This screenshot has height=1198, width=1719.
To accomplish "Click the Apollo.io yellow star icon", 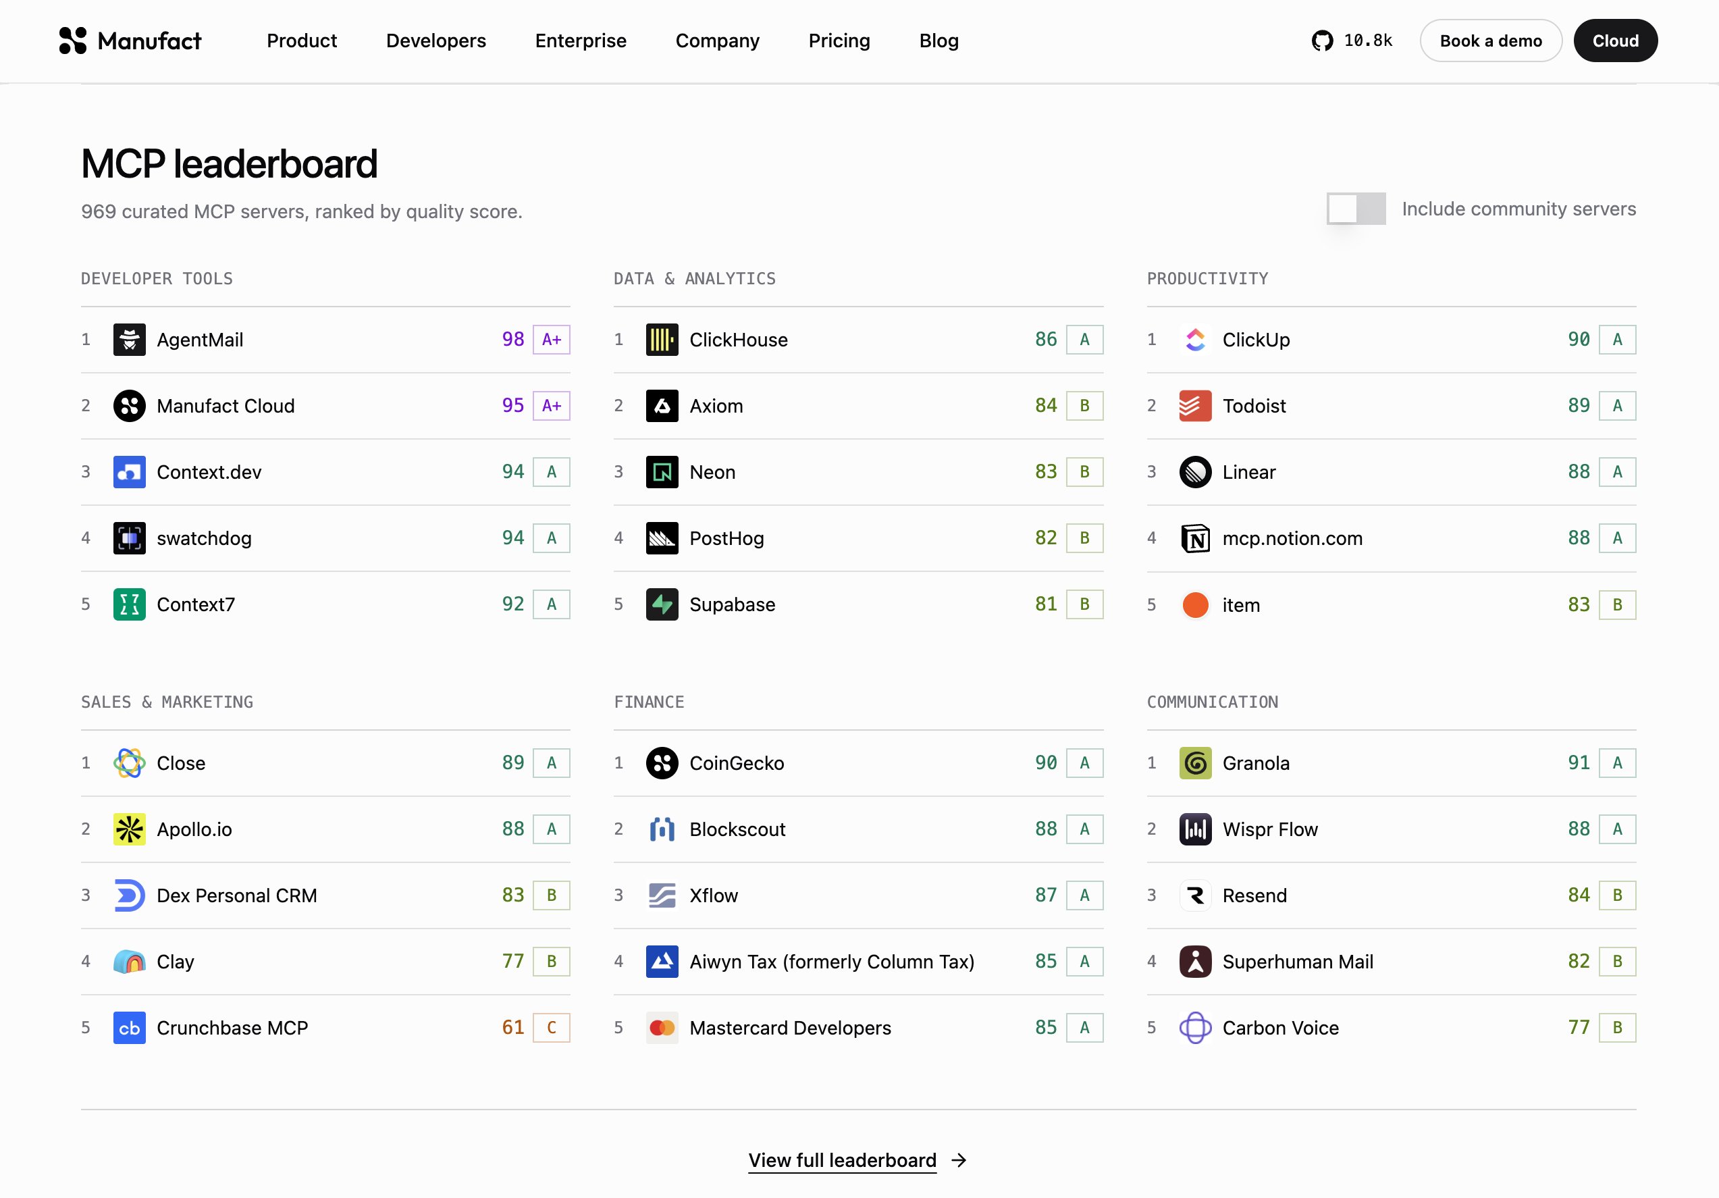I will [x=130, y=829].
